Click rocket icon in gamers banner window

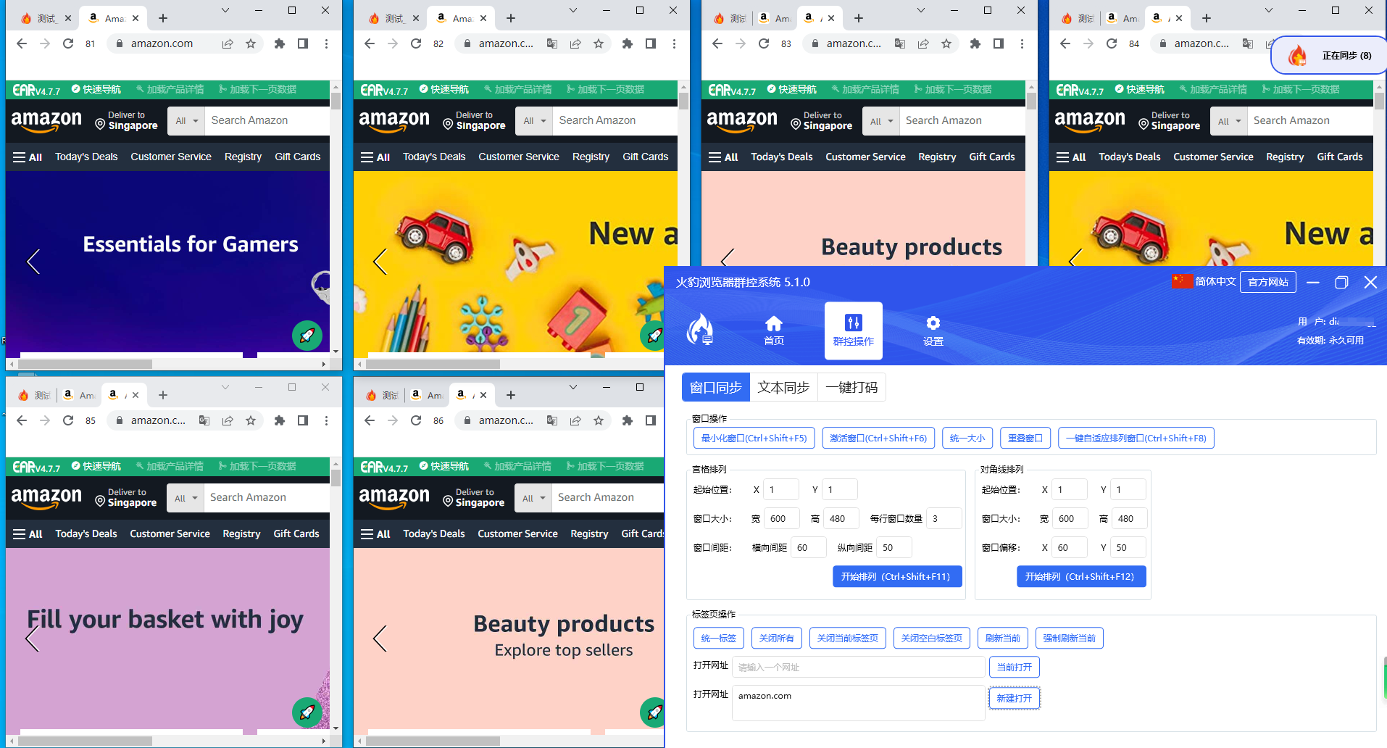[x=307, y=336]
